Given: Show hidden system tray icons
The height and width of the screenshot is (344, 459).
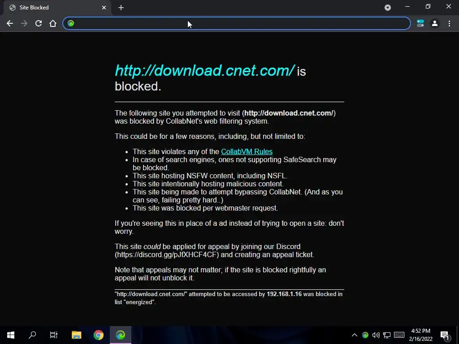Looking at the screenshot, I should click(354, 335).
